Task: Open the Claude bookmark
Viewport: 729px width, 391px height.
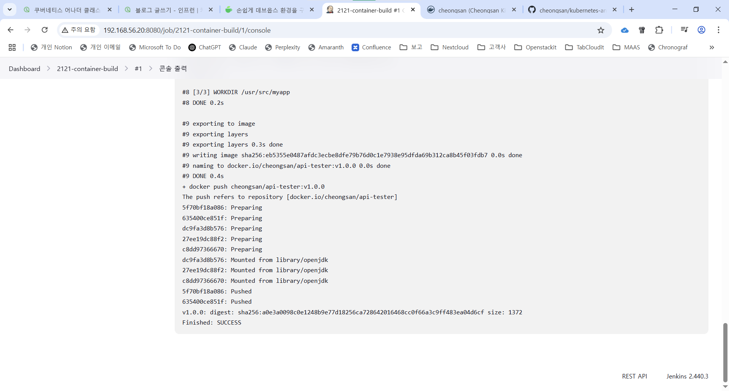Action: click(243, 47)
